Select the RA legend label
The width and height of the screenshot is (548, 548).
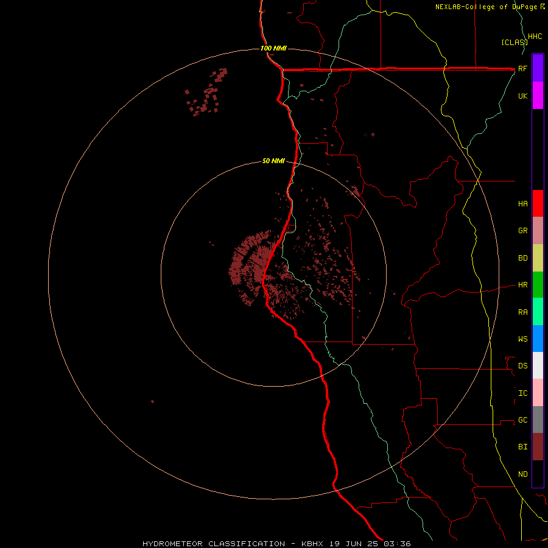click(522, 312)
